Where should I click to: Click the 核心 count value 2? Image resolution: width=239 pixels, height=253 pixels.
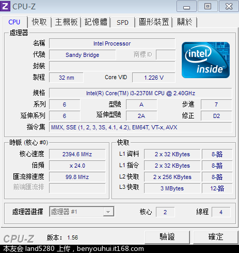click(165, 212)
